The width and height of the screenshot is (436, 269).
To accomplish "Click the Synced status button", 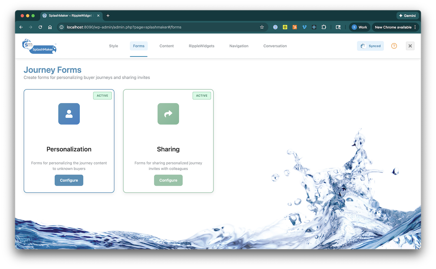I will pyautogui.click(x=370, y=46).
